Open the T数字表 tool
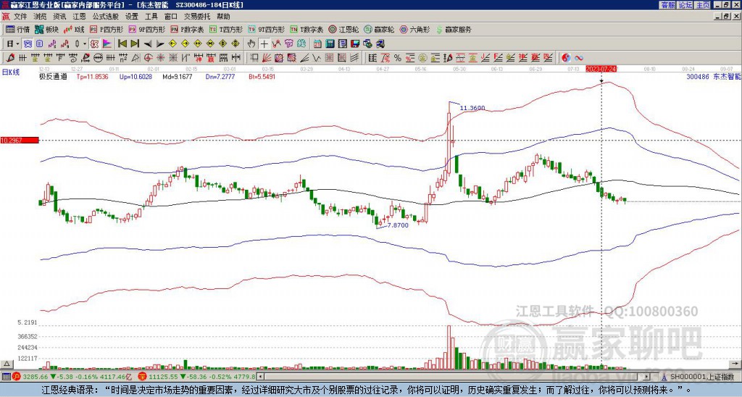Screen dimensions: 742x397 tap(307, 29)
